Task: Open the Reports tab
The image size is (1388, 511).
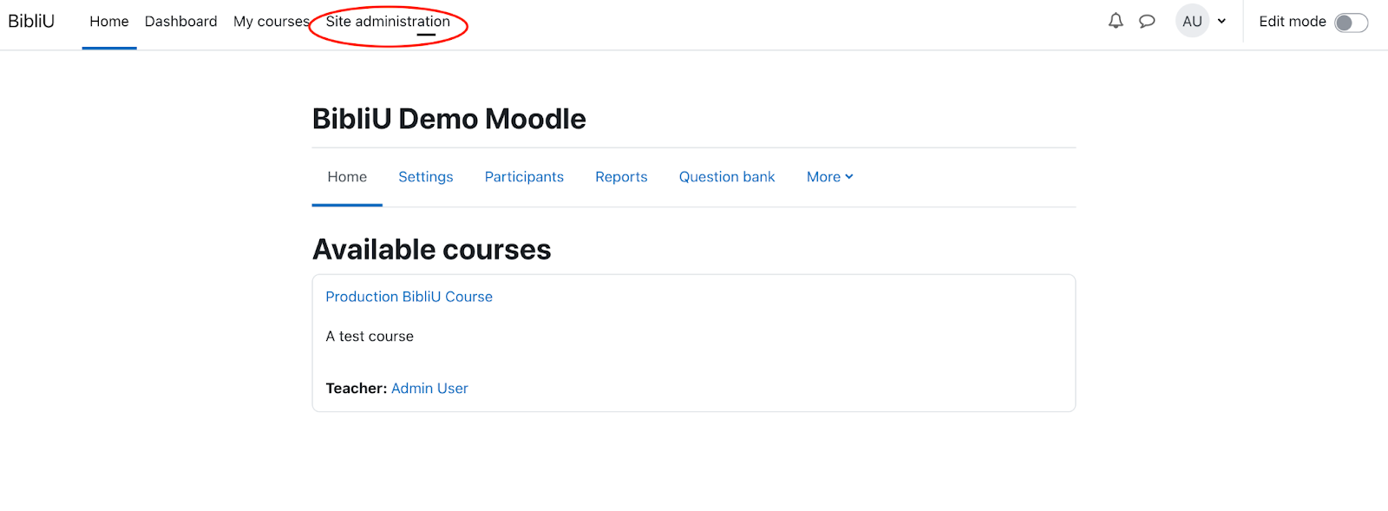Action: [621, 177]
